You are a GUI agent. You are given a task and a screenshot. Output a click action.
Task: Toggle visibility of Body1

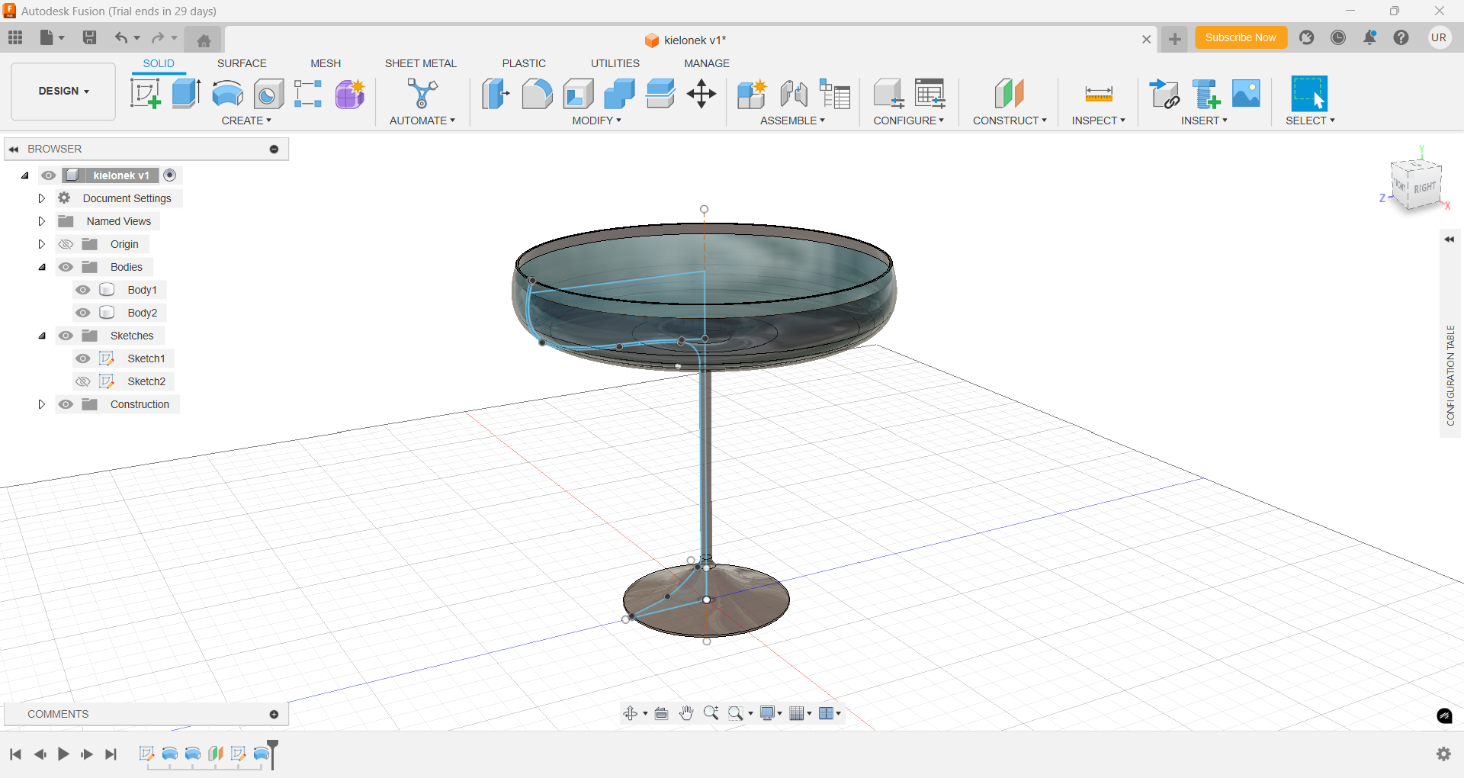(x=83, y=290)
